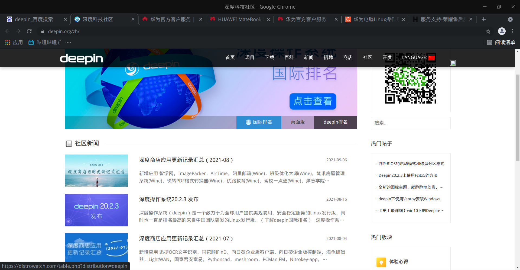Open the 商店 navigation item

pos(348,57)
